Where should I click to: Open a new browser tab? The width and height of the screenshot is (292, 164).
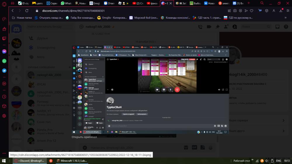click(x=248, y=3)
